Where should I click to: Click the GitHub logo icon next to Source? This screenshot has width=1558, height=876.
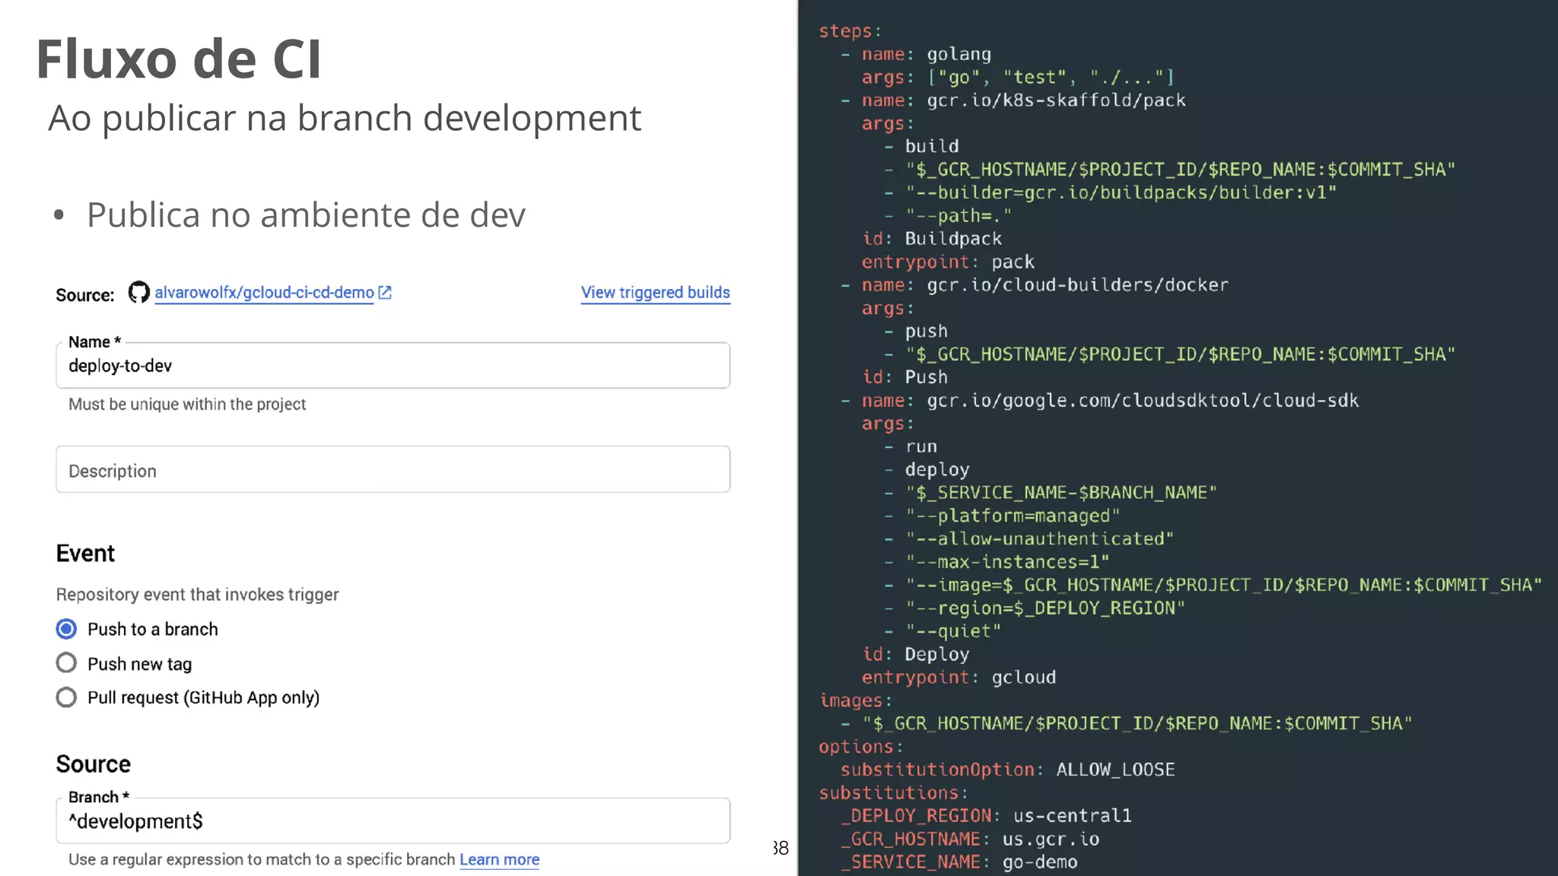pos(138,292)
